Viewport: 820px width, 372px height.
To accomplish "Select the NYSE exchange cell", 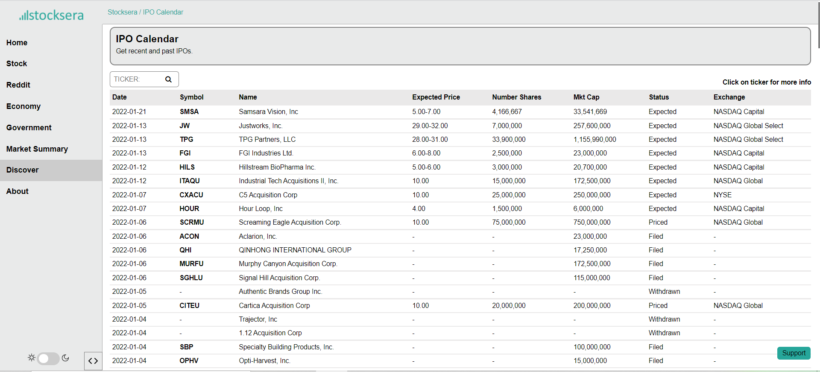I will point(723,195).
